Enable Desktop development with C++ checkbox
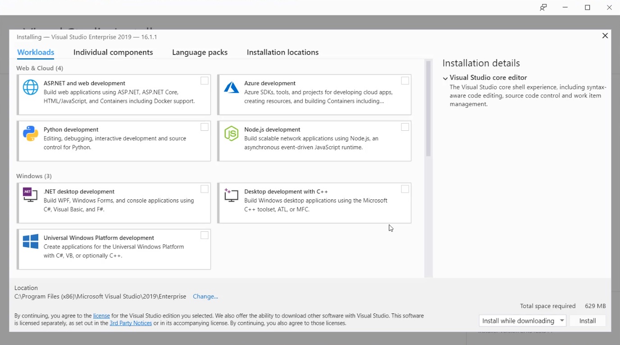Image resolution: width=620 pixels, height=345 pixels. tap(405, 189)
